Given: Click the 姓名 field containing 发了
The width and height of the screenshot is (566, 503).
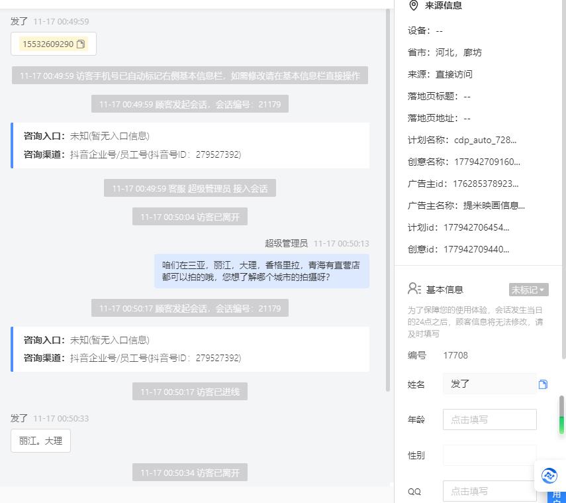Looking at the screenshot, I should coord(489,384).
